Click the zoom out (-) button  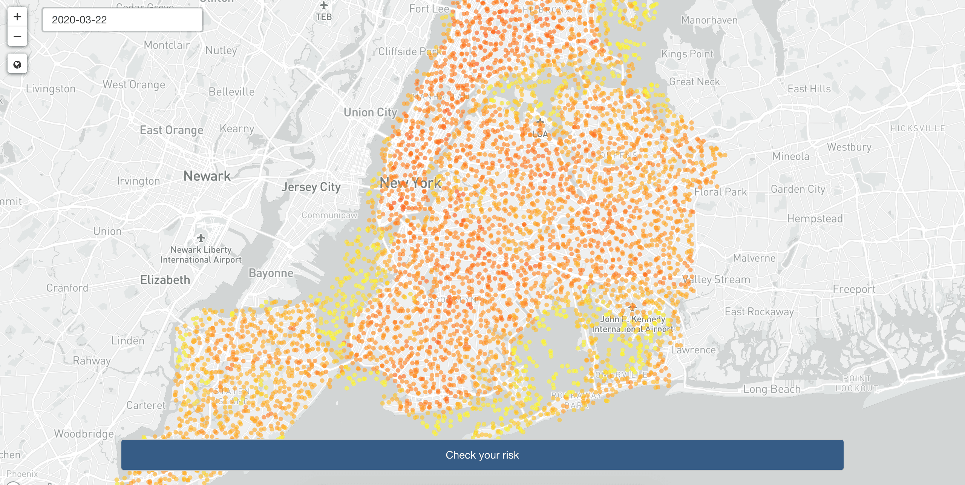pos(17,36)
